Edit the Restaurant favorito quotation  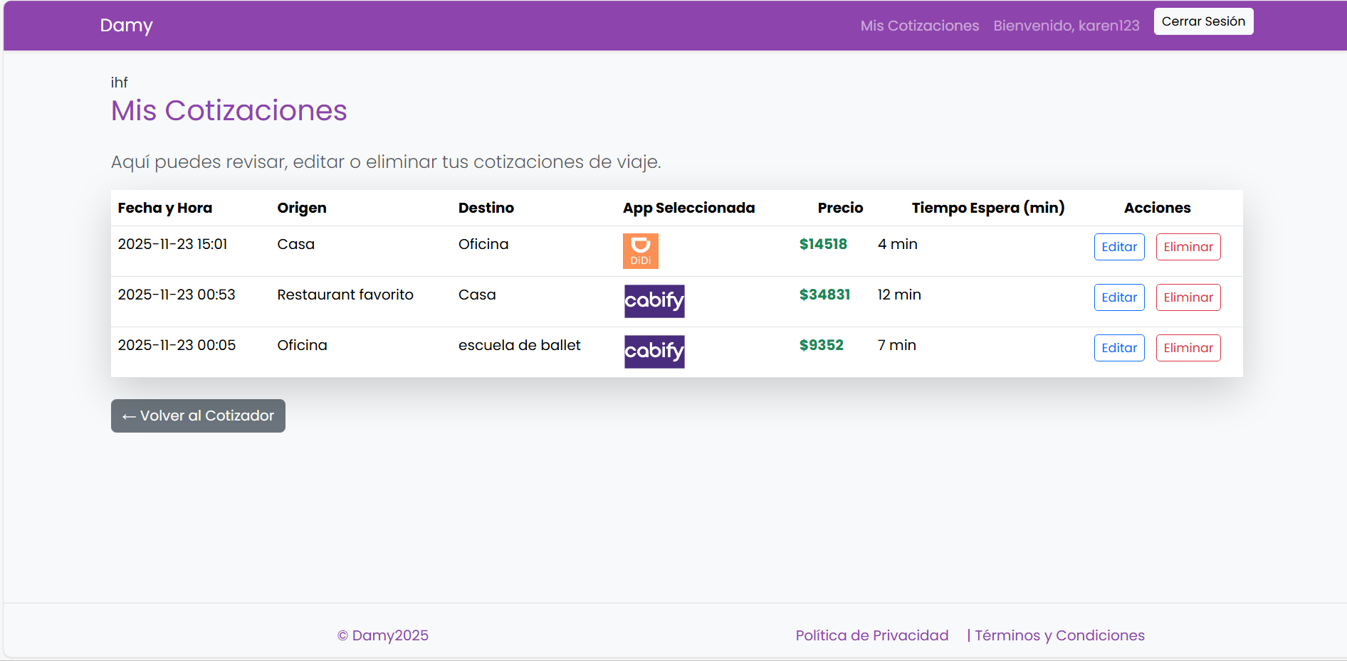point(1118,297)
